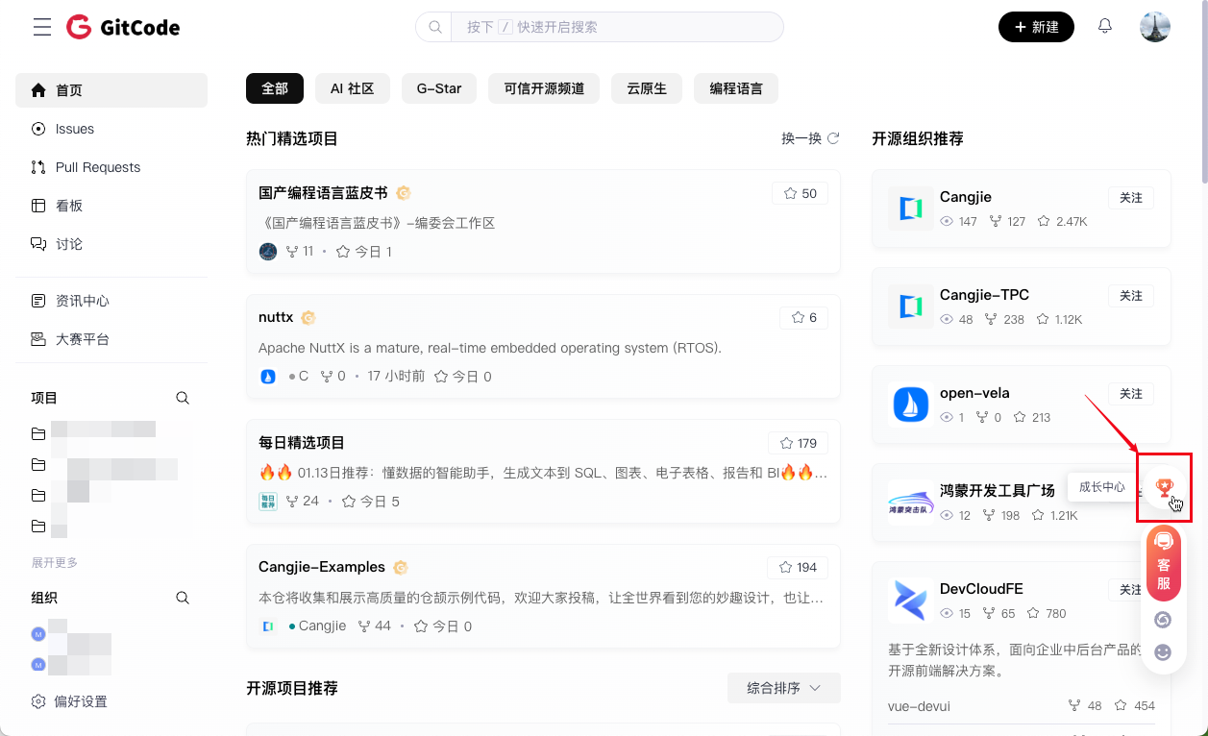Viewport: 1208px width, 736px height.
Task: Open the 综合排序 sort dropdown
Action: tap(783, 688)
